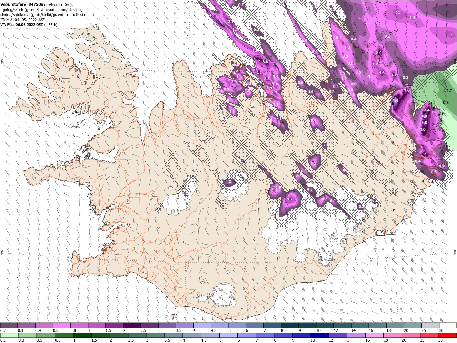This screenshot has width=457, height=343.
Task: Click the 4.0 snowfall value in the east
Action: [x=424, y=116]
